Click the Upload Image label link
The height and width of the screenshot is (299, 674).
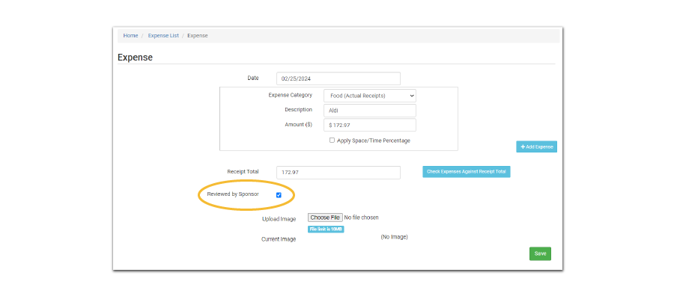(x=279, y=219)
